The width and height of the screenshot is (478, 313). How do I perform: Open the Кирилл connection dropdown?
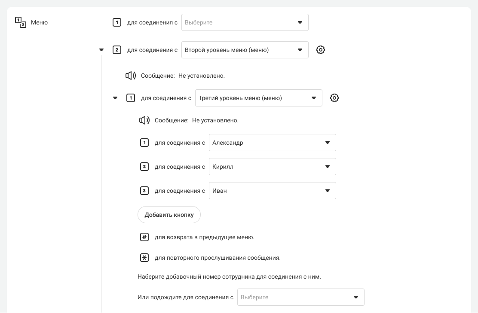(272, 167)
